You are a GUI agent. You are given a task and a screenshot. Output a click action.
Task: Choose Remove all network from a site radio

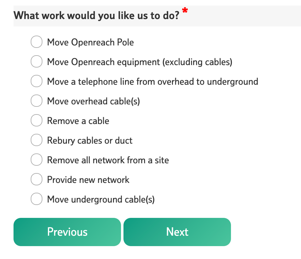36,160
